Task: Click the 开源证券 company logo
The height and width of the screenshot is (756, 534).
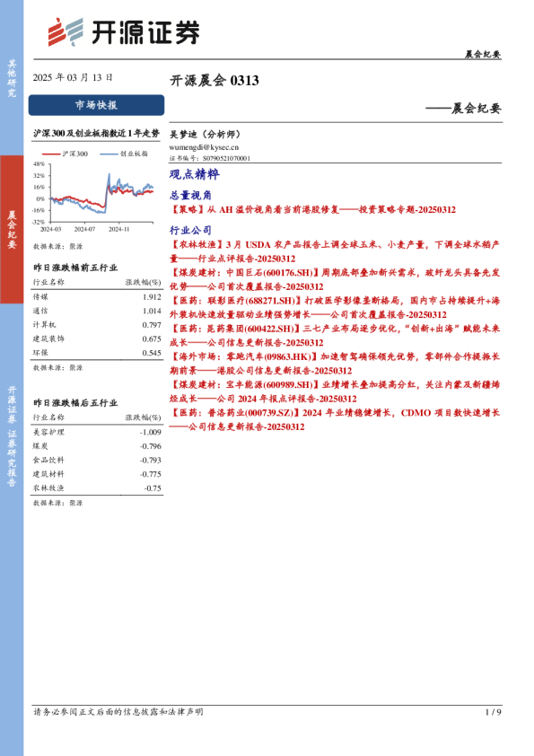Action: [124, 32]
